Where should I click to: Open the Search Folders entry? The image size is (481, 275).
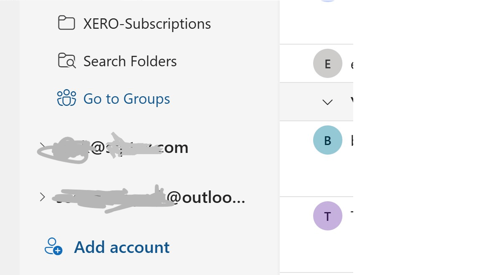click(129, 61)
